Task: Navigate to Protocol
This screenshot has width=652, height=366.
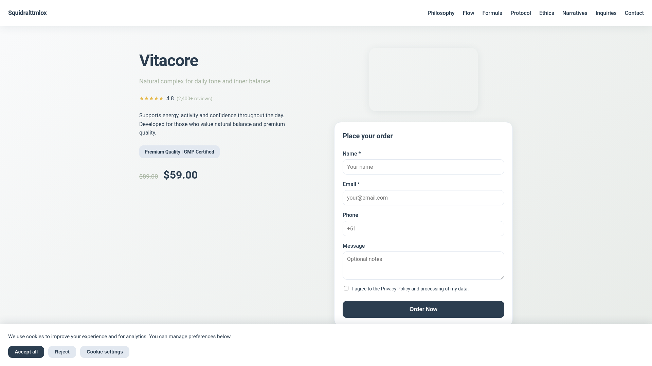Action: (521, 13)
